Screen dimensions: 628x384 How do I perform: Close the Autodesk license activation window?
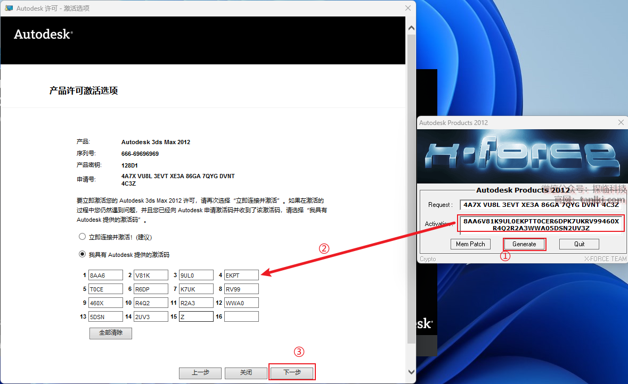tap(408, 8)
